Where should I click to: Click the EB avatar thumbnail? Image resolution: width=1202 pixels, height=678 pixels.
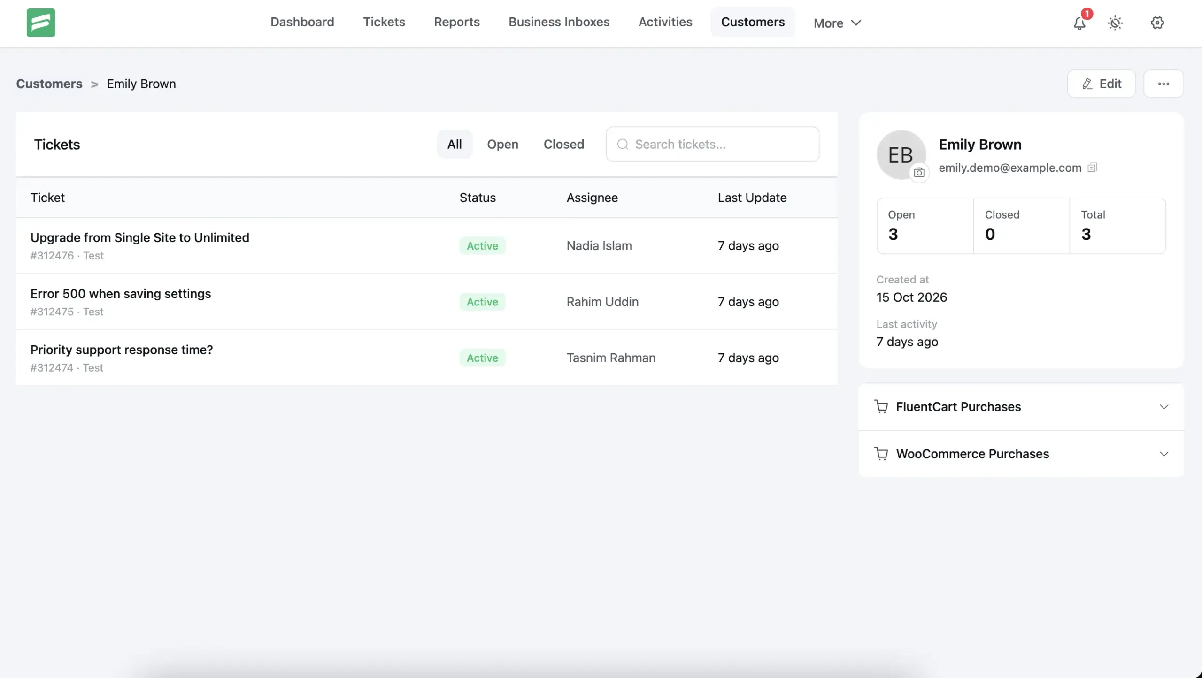tap(901, 155)
